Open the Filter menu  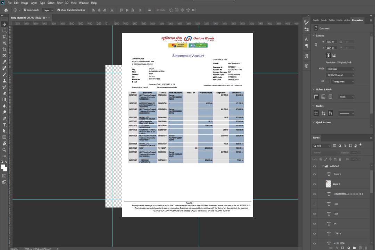[60, 3]
